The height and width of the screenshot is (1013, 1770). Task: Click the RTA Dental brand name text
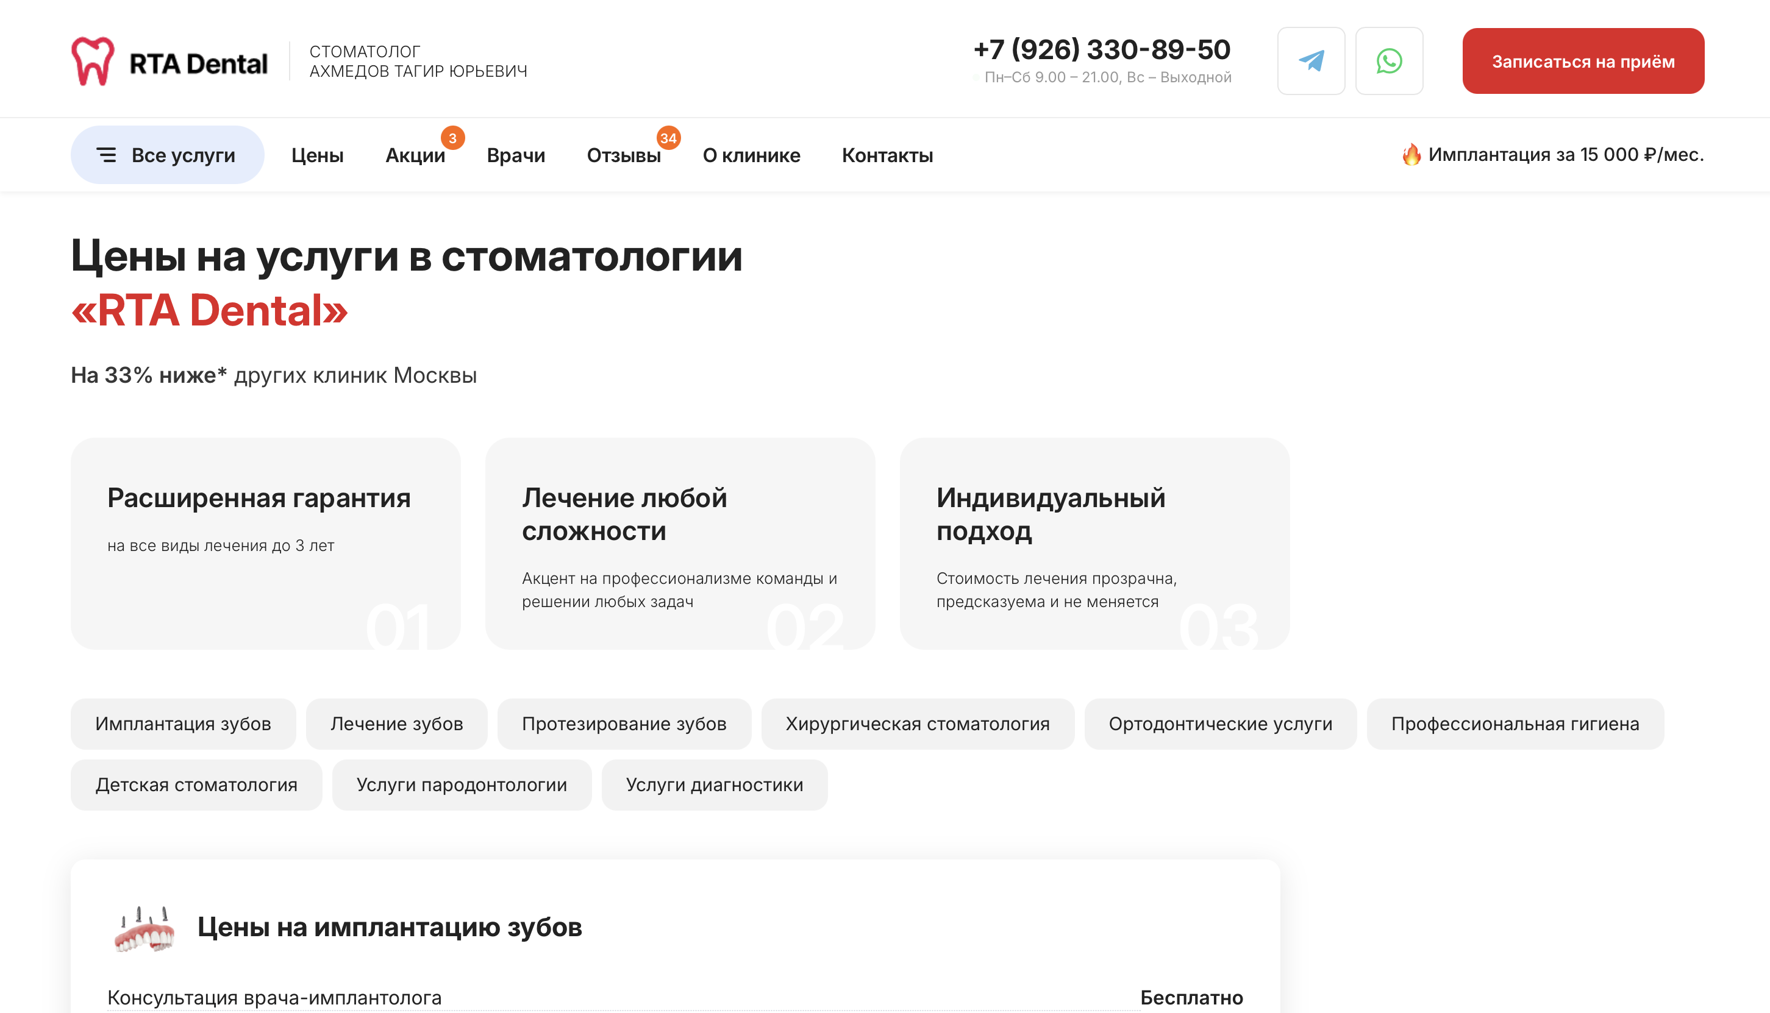[198, 63]
